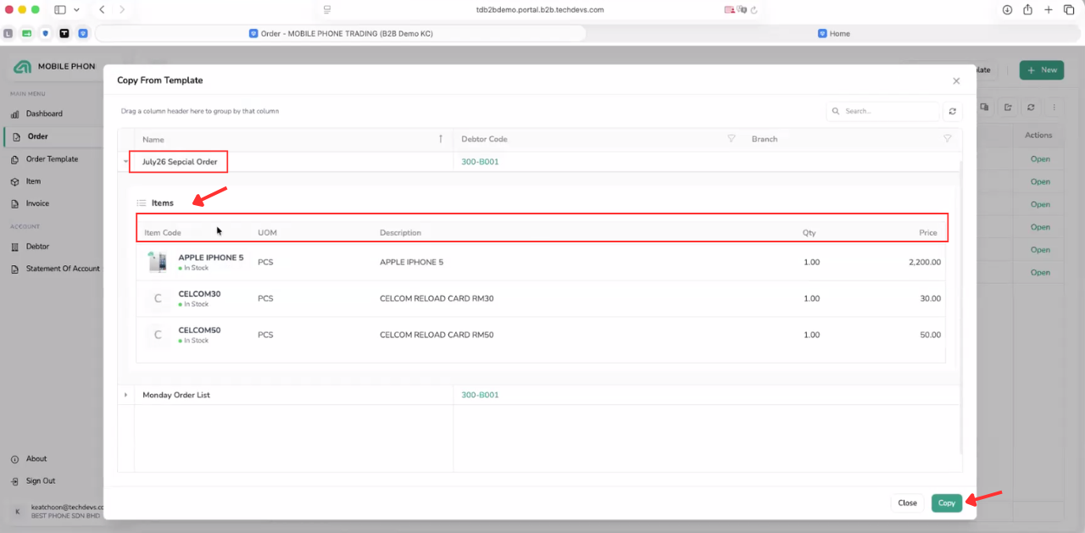The image size is (1085, 533).
Task: Open Order Template in the sidebar
Action: click(x=52, y=158)
